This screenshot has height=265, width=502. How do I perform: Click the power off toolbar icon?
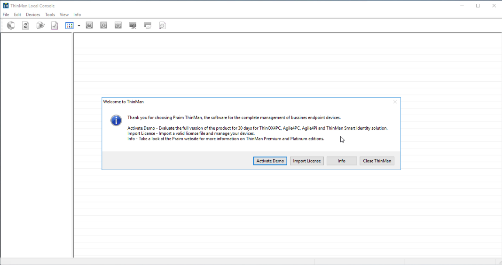[89, 25]
